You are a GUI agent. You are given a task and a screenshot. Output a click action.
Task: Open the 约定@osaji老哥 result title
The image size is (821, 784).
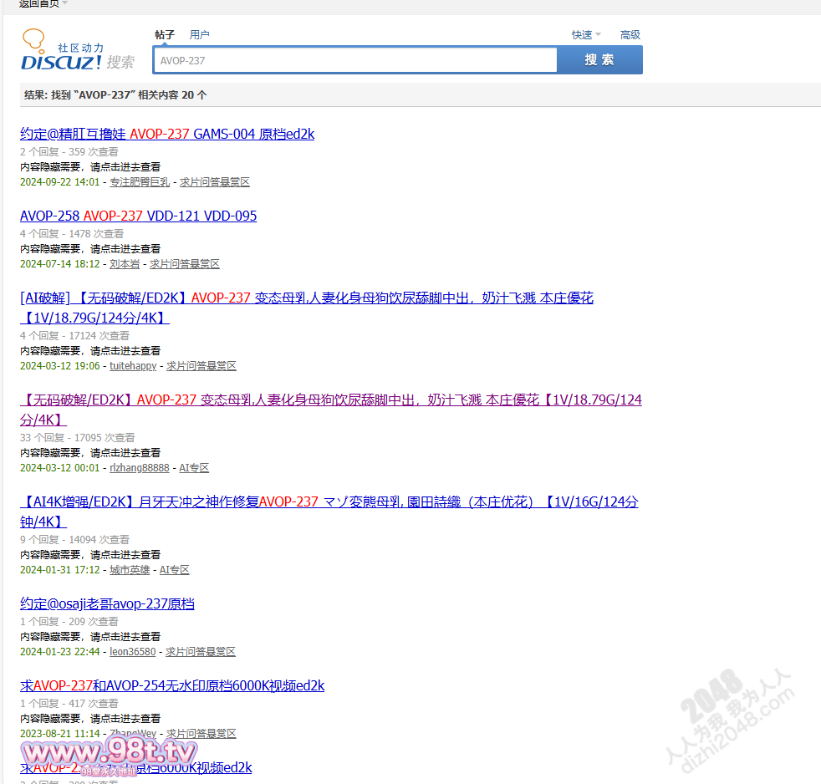(107, 603)
